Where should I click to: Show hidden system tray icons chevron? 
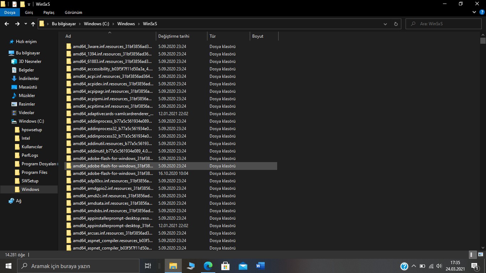[414, 266]
